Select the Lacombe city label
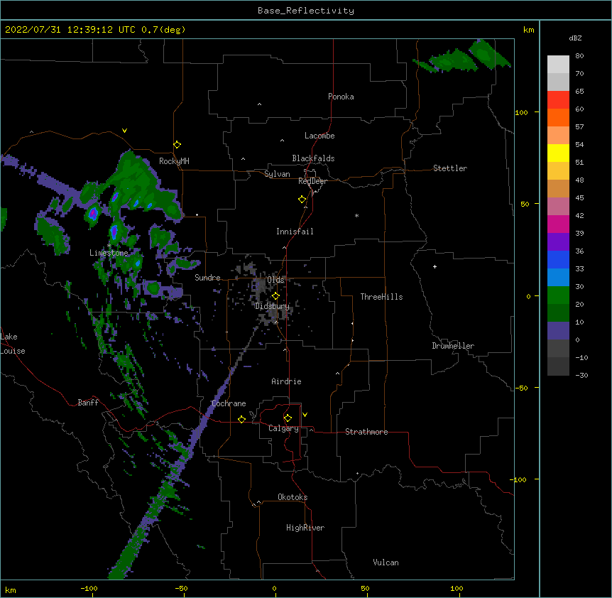 point(319,136)
